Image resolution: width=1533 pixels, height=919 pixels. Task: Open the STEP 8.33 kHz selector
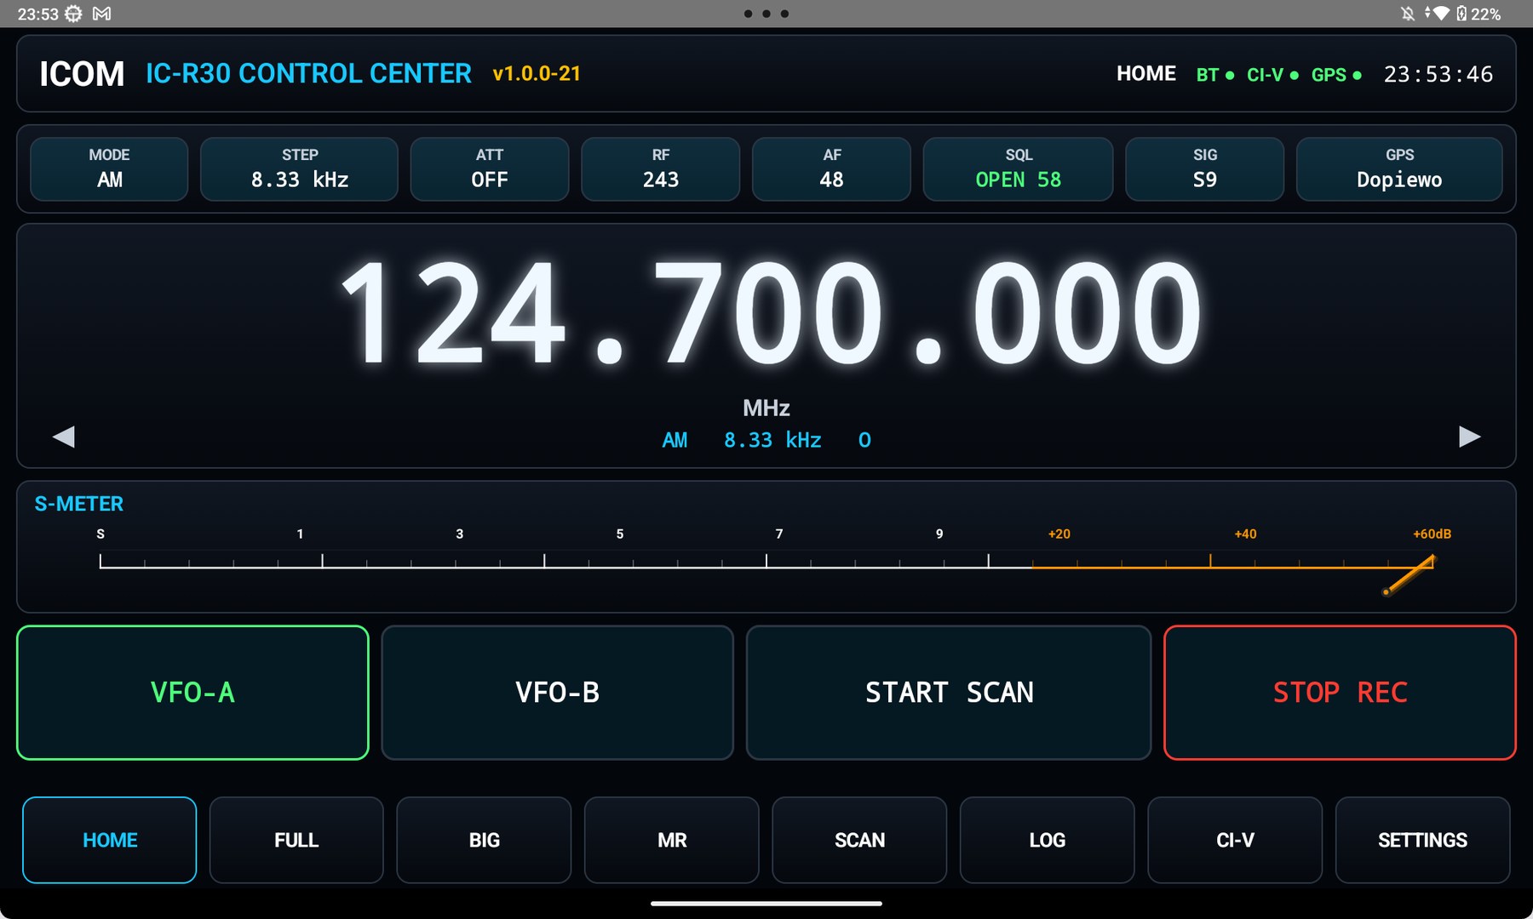[299, 168]
